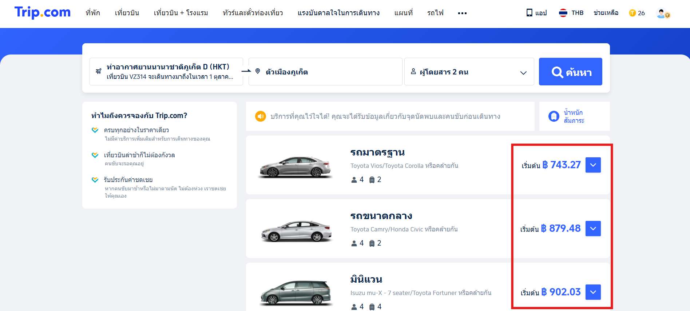Screen dimensions: 690x311
Task: Open the รถไฟ menu item
Action: pos(435,13)
